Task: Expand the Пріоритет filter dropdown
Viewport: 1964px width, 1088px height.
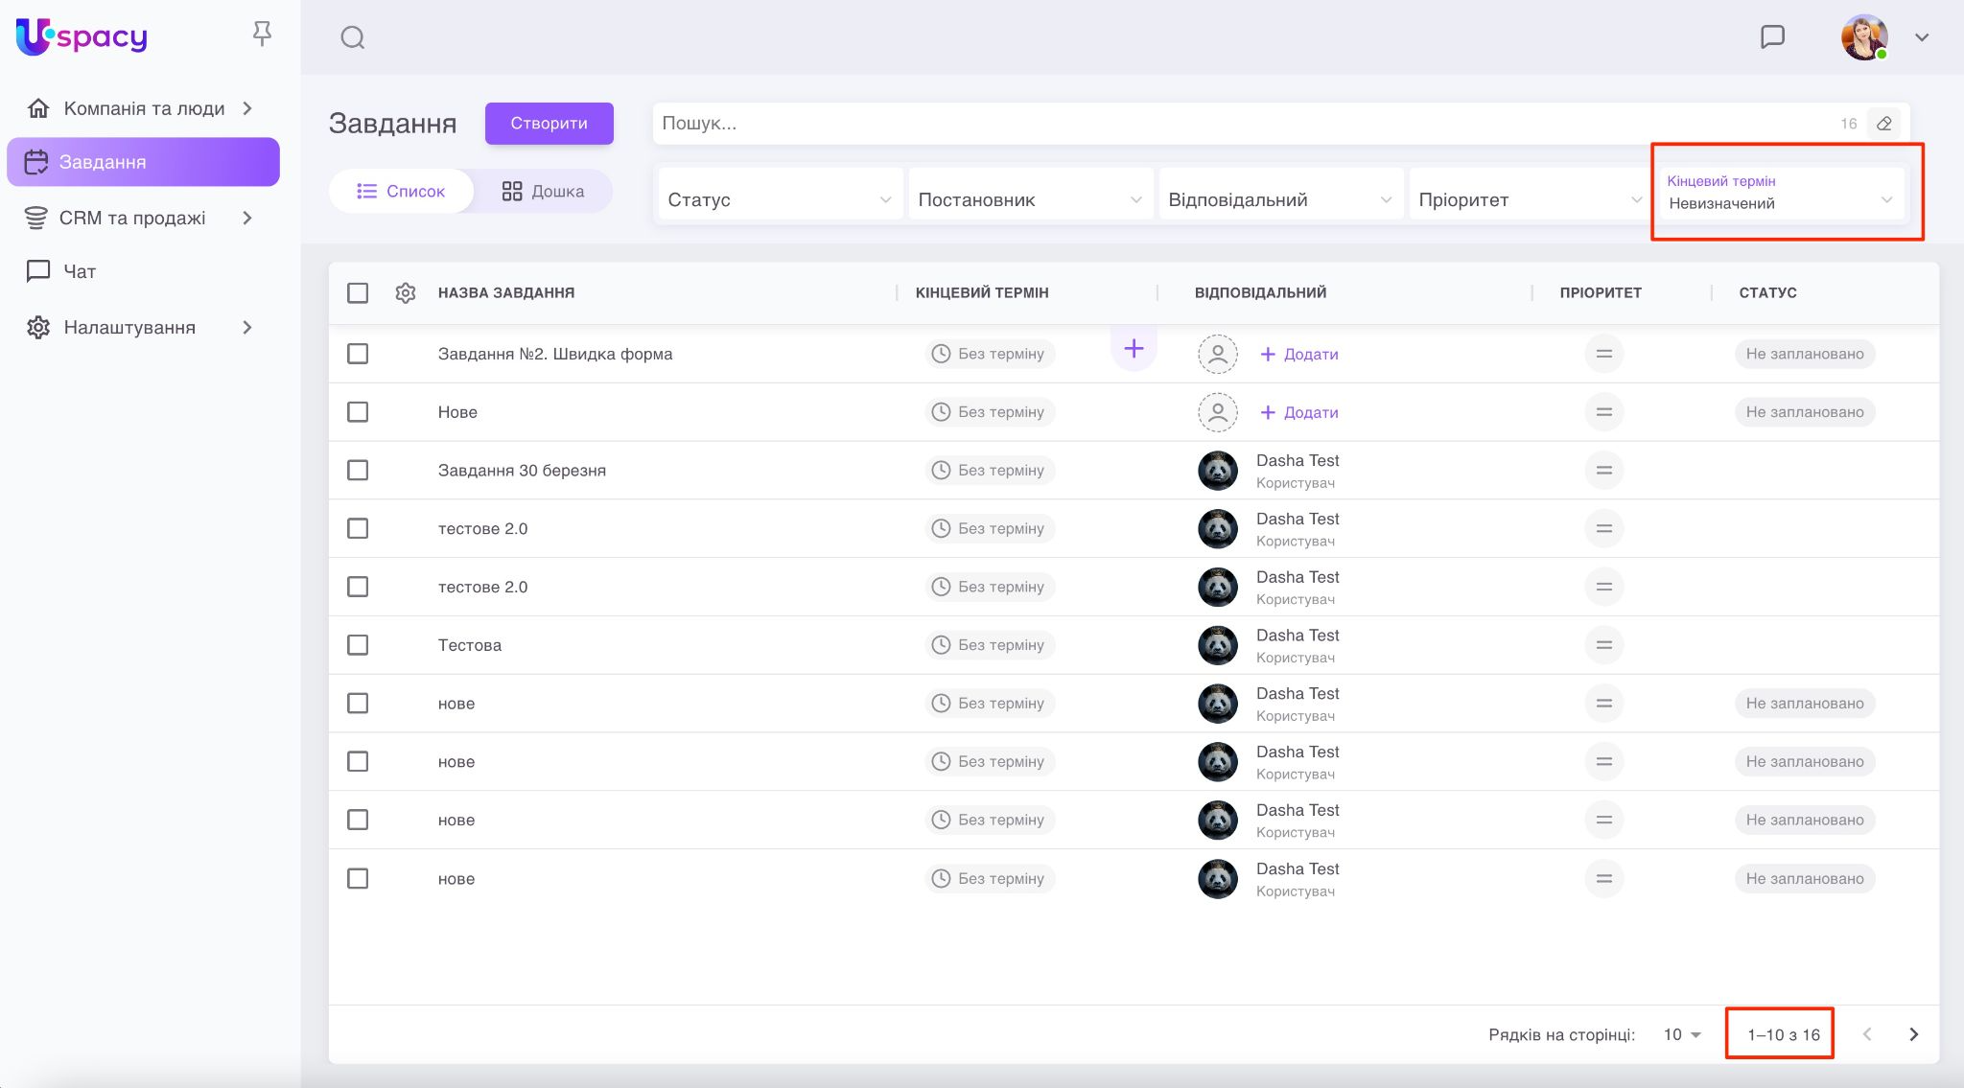Action: pyautogui.click(x=1529, y=199)
